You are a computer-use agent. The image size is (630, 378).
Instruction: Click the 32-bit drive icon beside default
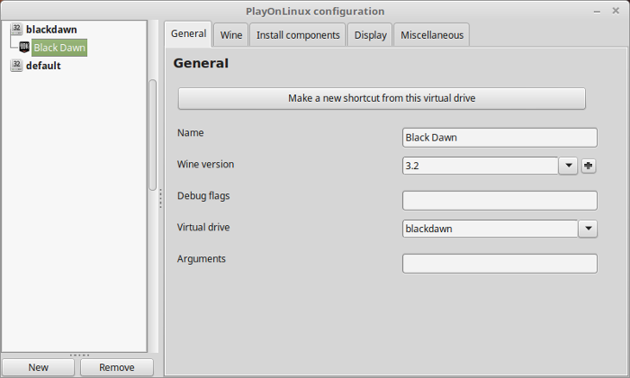coord(16,65)
